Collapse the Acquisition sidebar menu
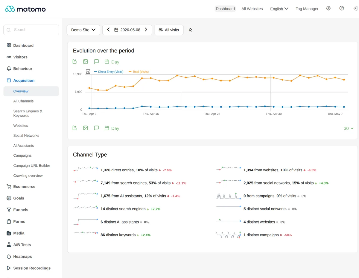Image resolution: width=359 pixels, height=278 pixels. [31, 80]
